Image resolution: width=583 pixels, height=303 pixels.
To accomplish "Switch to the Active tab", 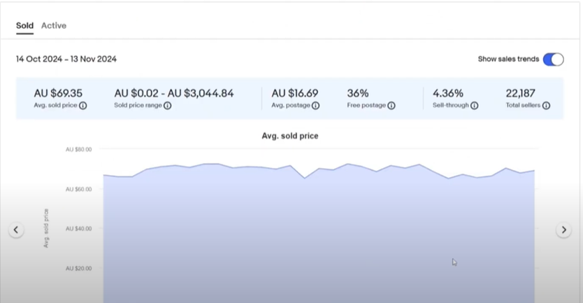I will click(x=54, y=26).
